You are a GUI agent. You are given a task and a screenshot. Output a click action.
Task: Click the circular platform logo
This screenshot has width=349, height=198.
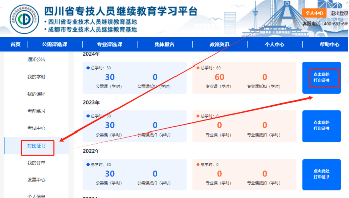coord(24,19)
